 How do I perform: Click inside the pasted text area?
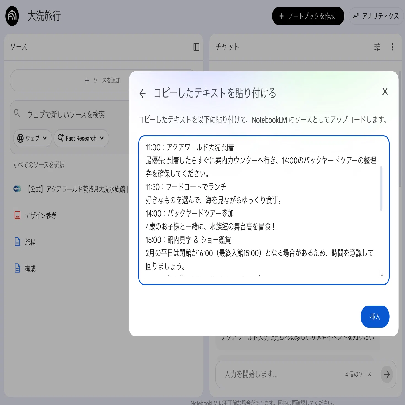pyautogui.click(x=264, y=210)
